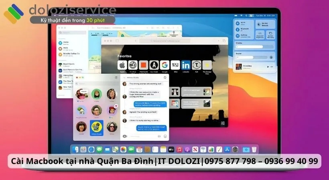
Task: Open Mail app in the Dock
Action: click(x=107, y=150)
